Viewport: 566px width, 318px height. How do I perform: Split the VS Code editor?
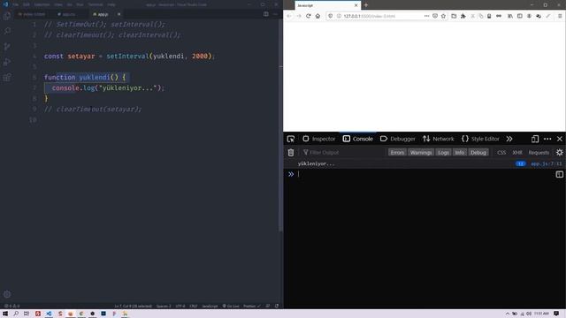pos(266,14)
